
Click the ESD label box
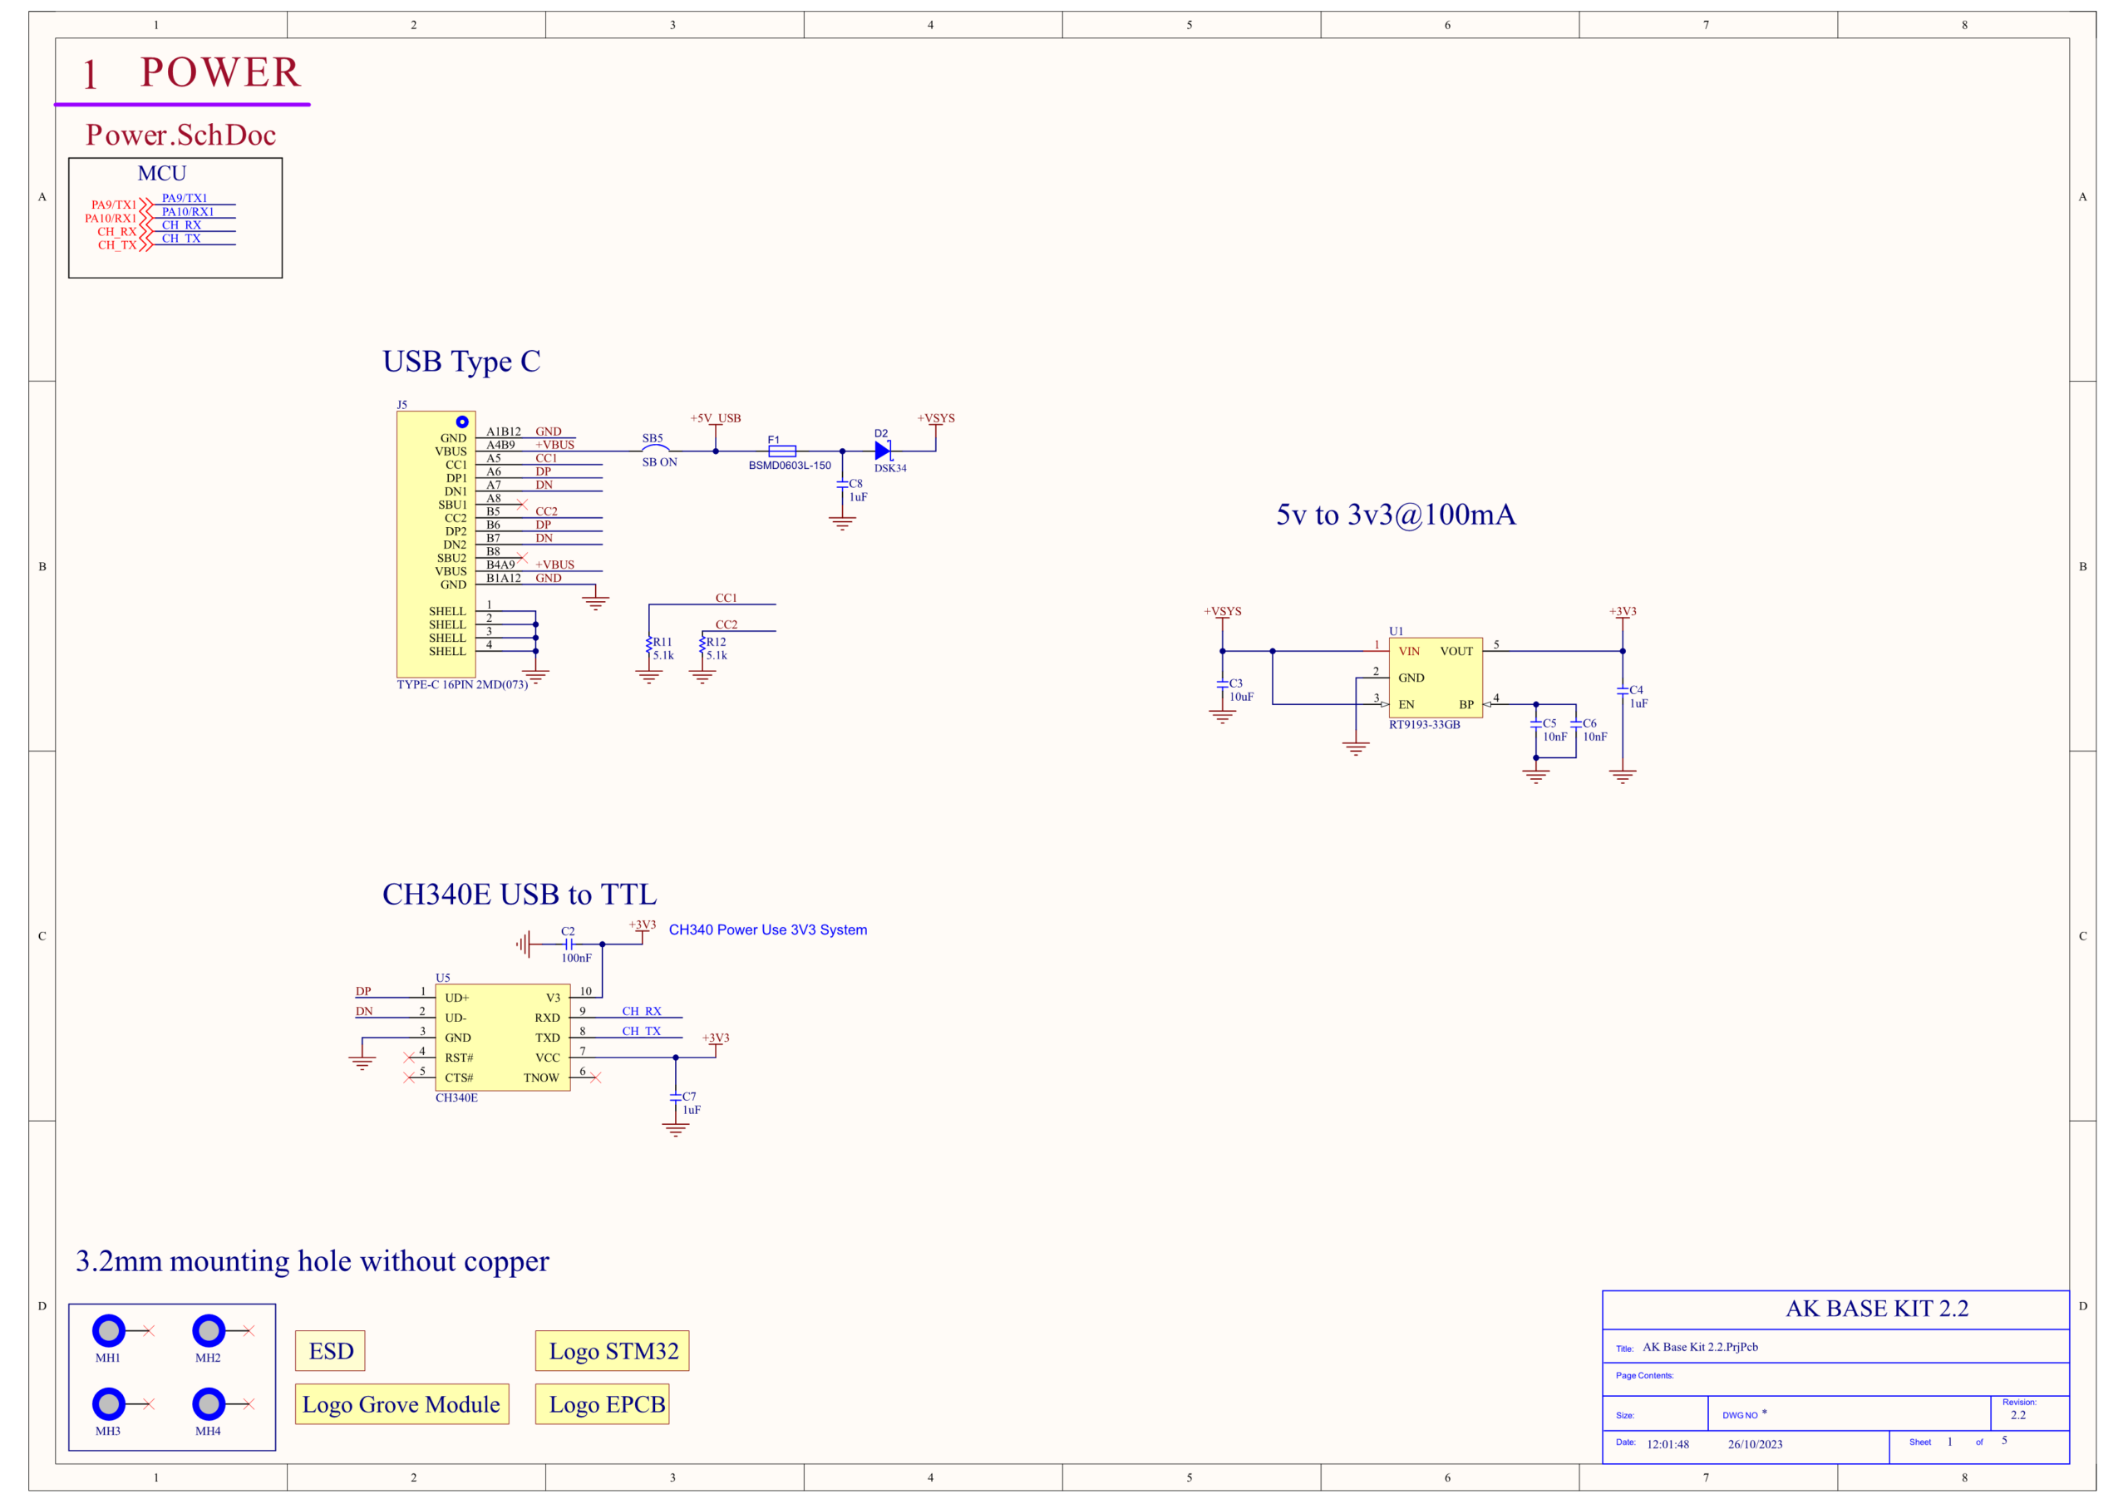[x=331, y=1351]
